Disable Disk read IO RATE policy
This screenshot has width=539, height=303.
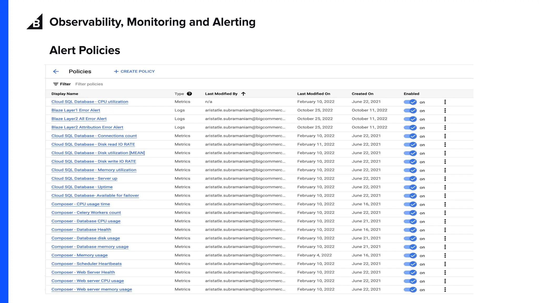[x=410, y=145]
